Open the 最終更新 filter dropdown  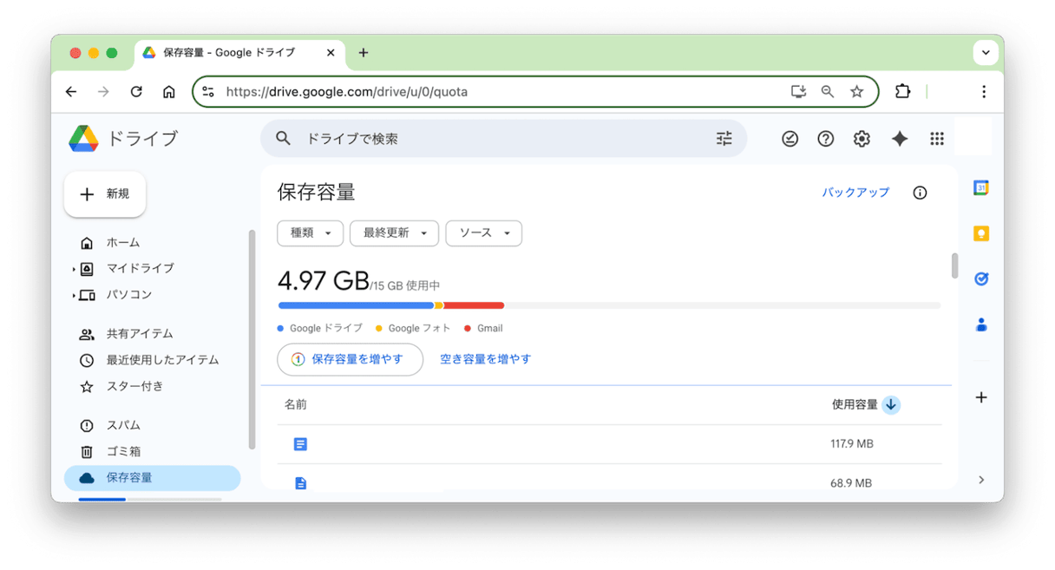point(395,233)
